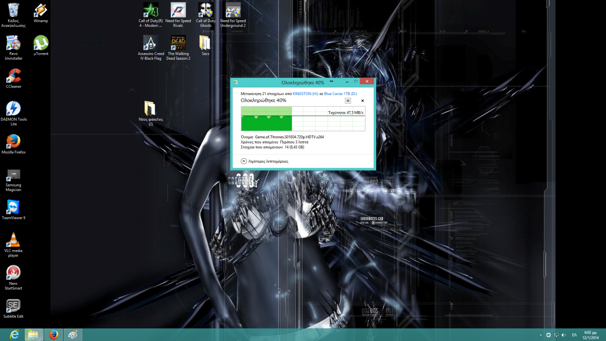
Task: Select Call of Duty Ghosts shortcut
Action: coord(206,15)
